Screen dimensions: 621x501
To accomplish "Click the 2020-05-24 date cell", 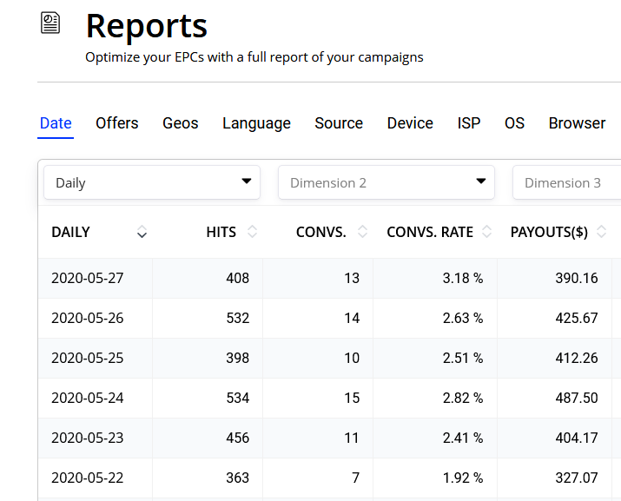I will [x=88, y=398].
